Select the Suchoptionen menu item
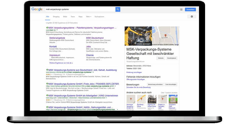The image size is (229, 127). 99,17
